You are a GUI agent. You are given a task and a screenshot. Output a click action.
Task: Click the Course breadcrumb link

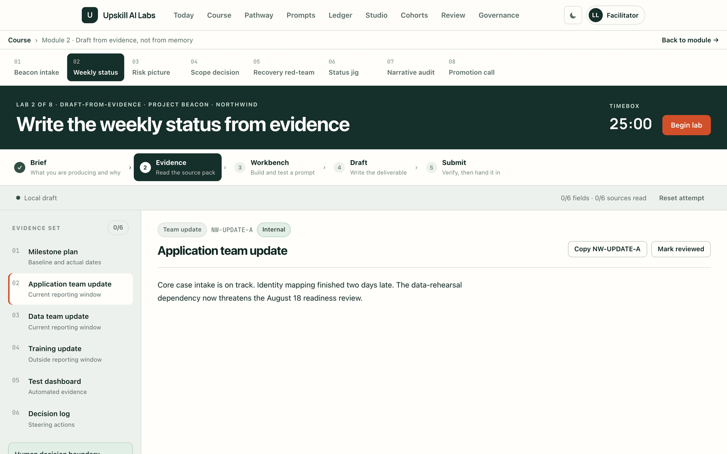click(19, 40)
